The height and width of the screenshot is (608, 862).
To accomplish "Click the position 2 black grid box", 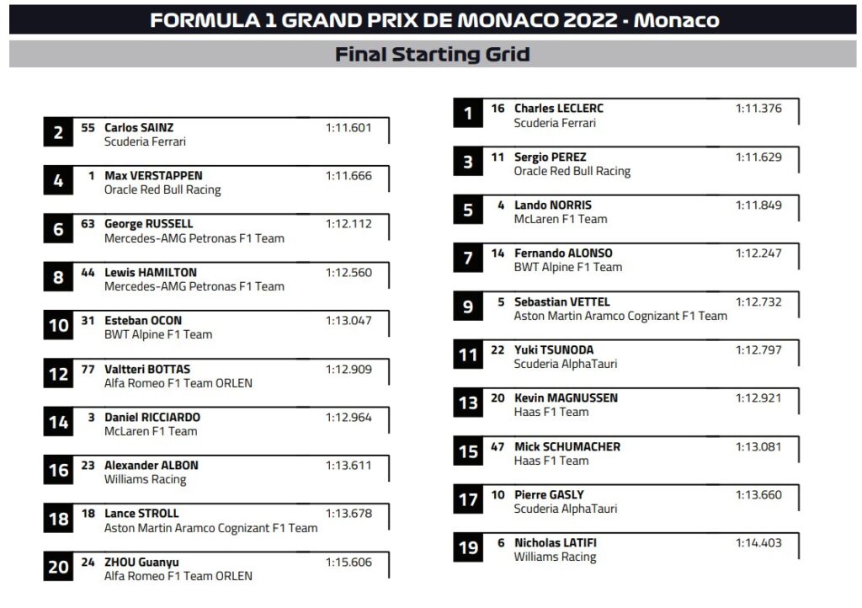I will pyautogui.click(x=58, y=133).
